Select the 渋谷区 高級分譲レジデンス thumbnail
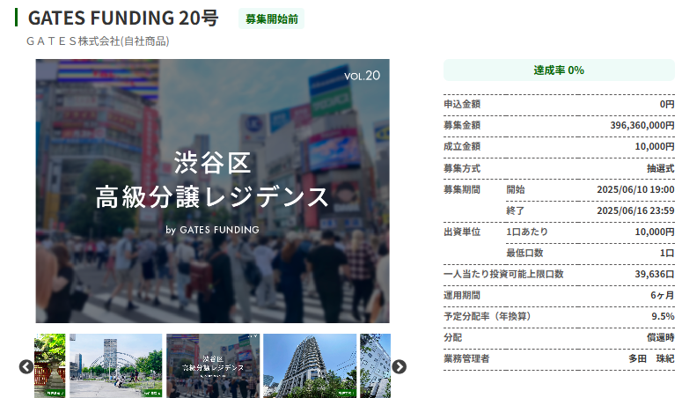Image resolution: width=682 pixels, height=398 pixels. coord(213,365)
